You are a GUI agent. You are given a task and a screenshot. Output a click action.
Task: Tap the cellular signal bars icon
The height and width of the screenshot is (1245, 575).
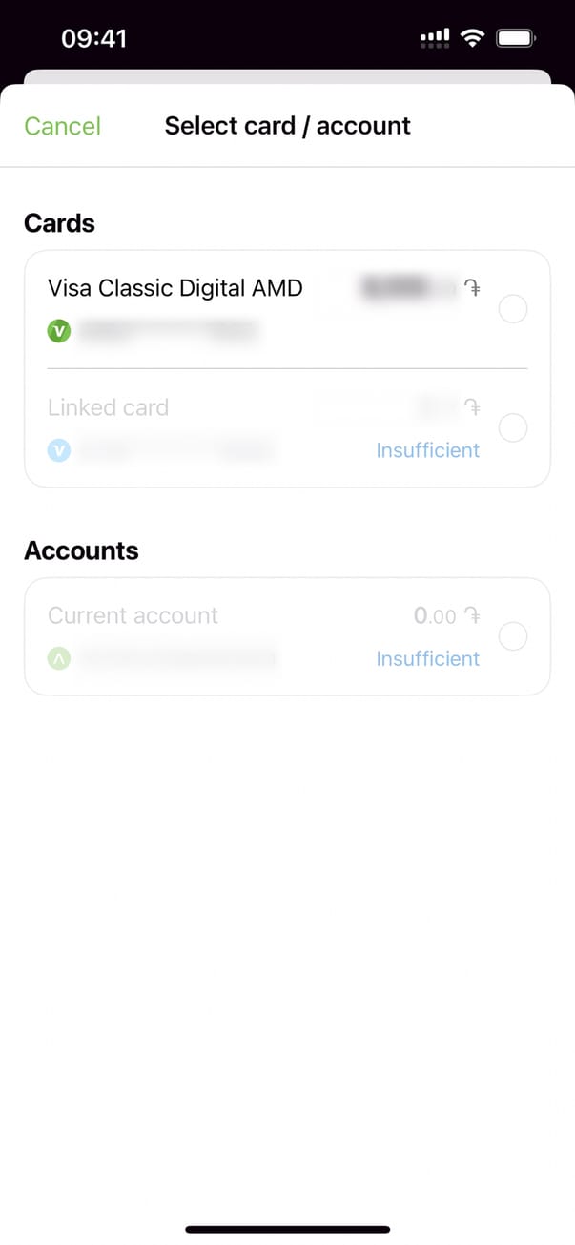tap(435, 38)
